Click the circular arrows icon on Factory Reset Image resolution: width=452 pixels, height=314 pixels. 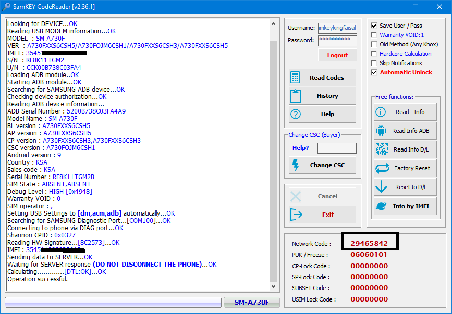pyautogui.click(x=382, y=168)
